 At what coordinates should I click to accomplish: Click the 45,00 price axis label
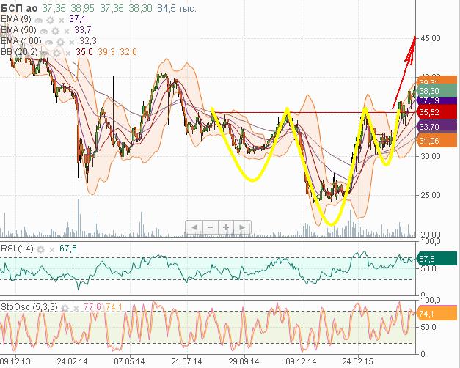pos(431,38)
